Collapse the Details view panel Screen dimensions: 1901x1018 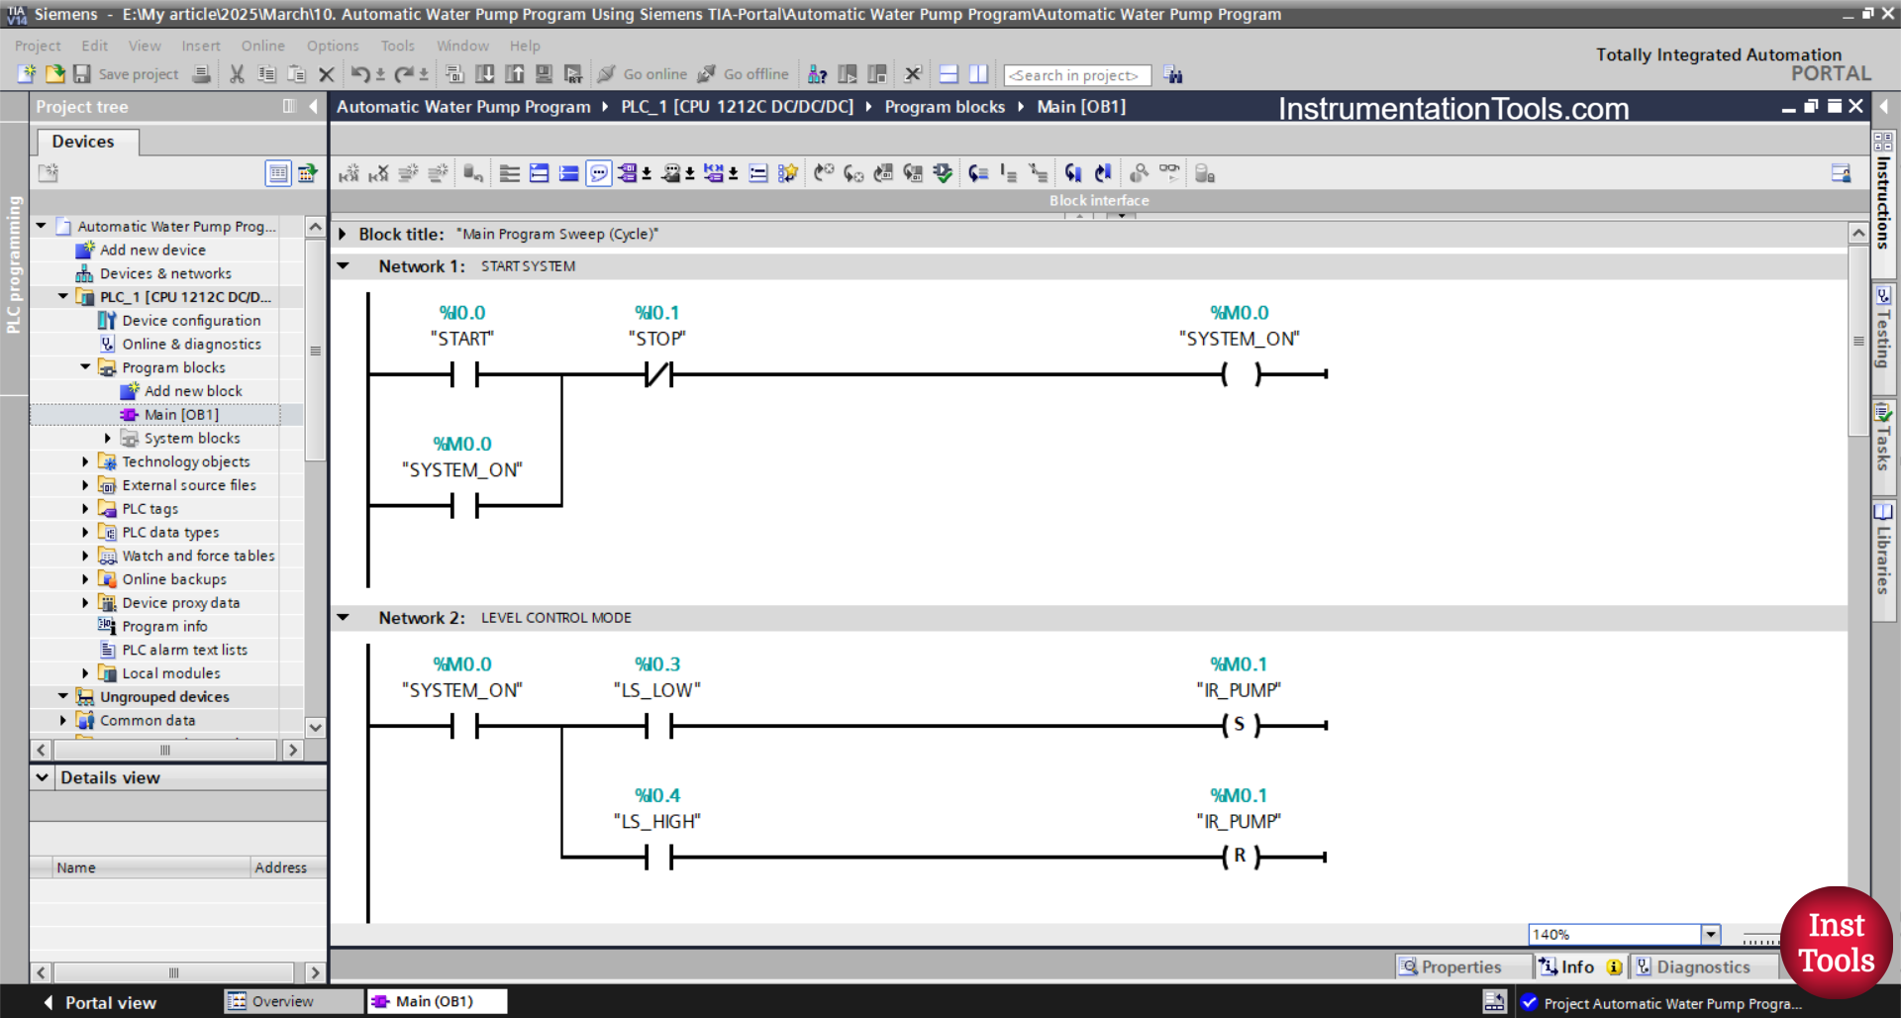point(43,777)
